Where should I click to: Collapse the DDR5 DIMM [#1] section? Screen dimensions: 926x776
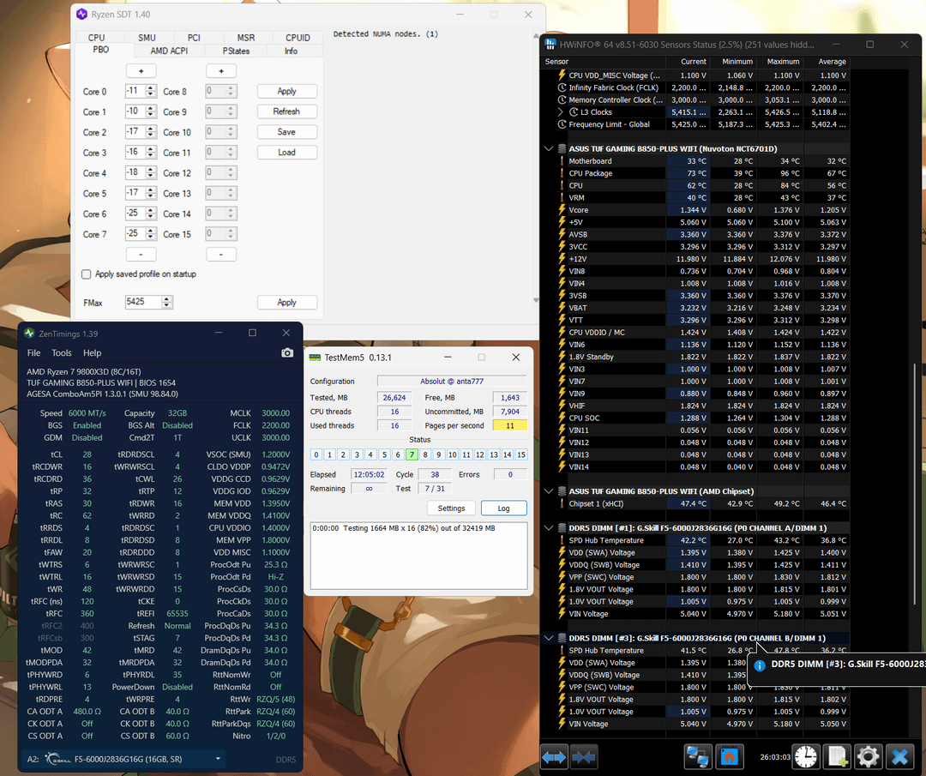(x=549, y=528)
